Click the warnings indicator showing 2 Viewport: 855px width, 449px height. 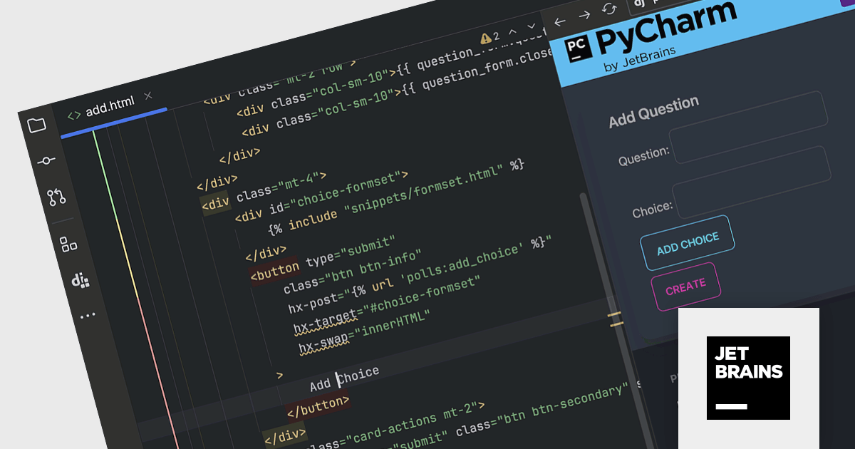(490, 36)
